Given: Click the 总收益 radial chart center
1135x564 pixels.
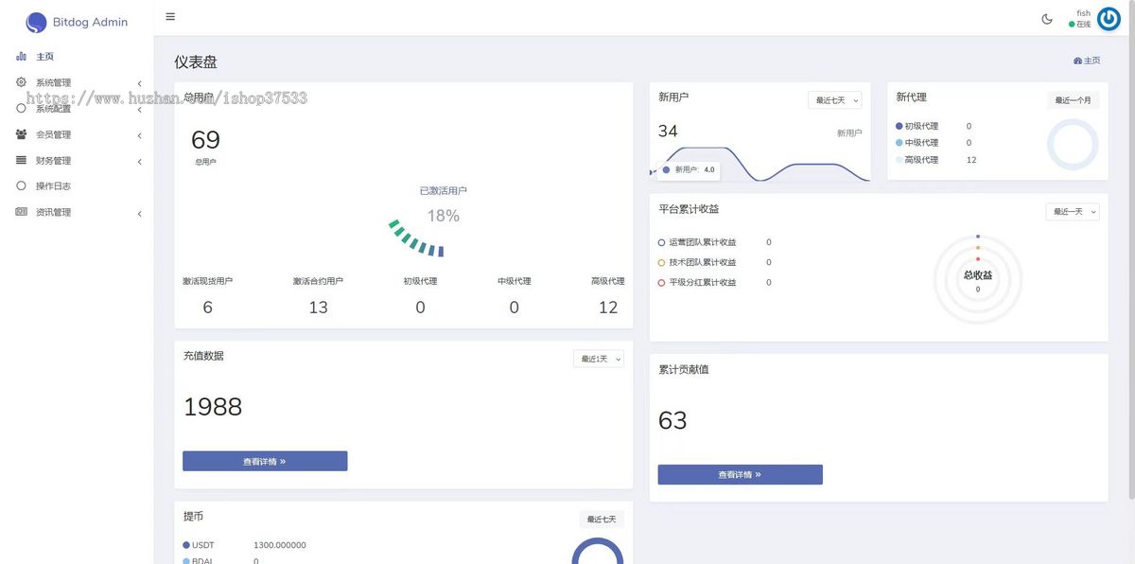Looking at the screenshot, I should [978, 279].
